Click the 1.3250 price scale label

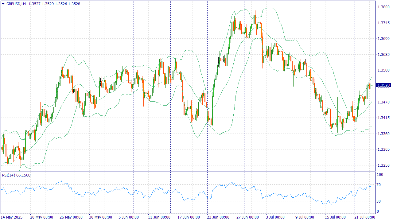point(383,165)
